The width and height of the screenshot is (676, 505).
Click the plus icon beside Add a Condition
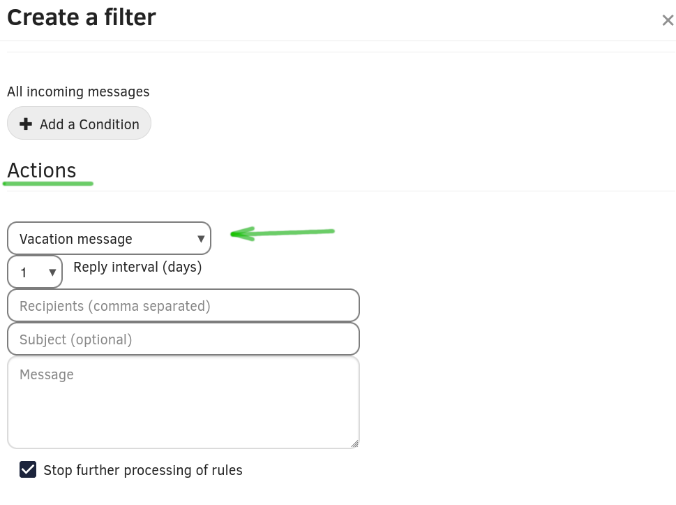[26, 124]
